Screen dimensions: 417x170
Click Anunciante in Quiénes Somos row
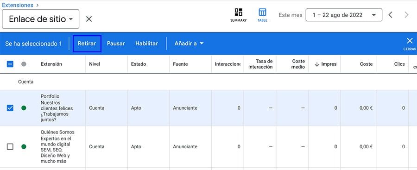point(185,146)
